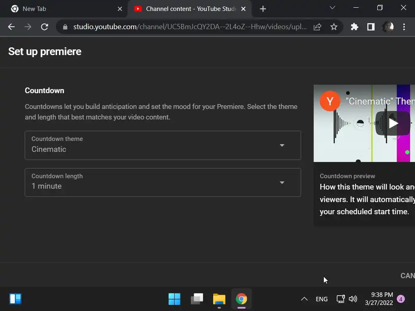The image size is (415, 311).
Task: Click the 'Countdown' section heading
Action: tap(45, 90)
